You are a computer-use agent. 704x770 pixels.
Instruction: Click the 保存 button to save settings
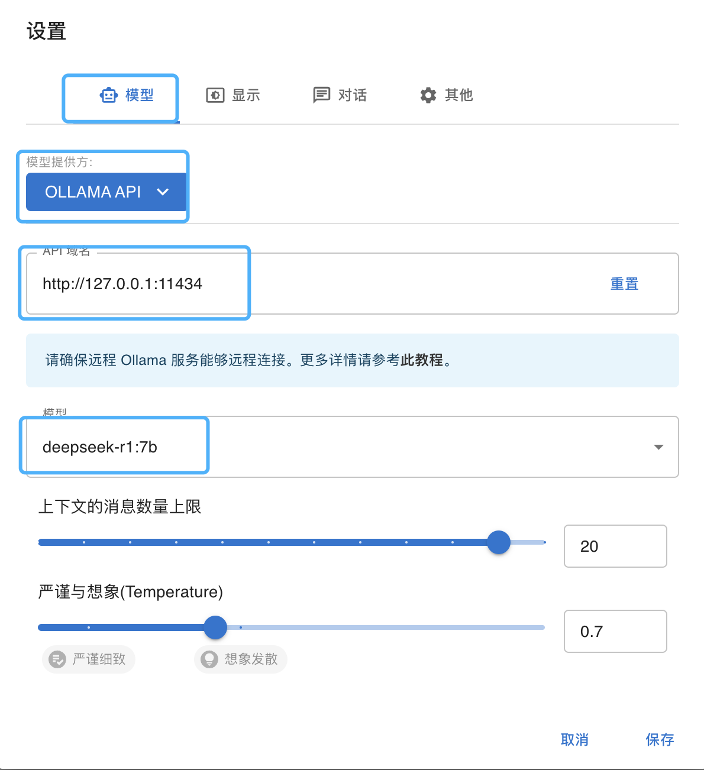(x=659, y=739)
